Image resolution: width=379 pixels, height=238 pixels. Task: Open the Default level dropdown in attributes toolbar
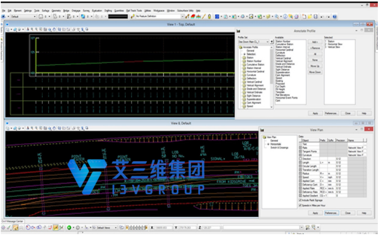pyautogui.click(x=35, y=16)
